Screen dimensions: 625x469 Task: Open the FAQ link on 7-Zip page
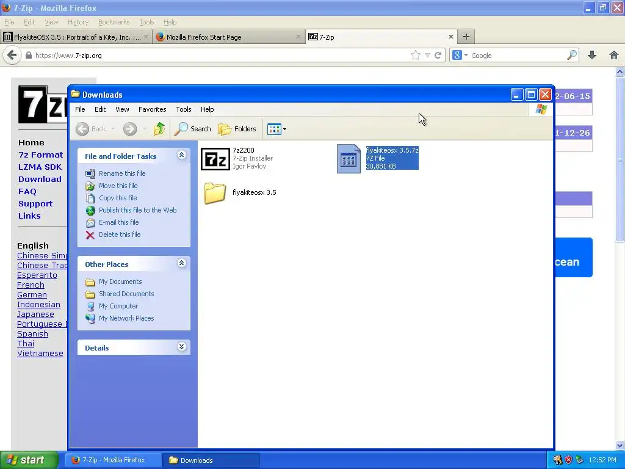point(27,191)
